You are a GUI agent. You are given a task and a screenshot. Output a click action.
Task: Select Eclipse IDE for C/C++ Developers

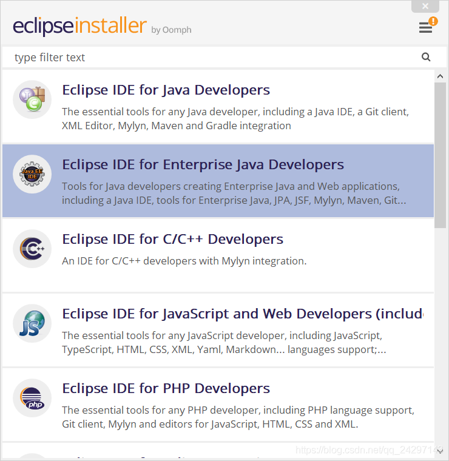point(172,240)
